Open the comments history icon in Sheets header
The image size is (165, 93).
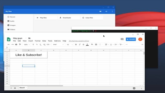point(122,39)
